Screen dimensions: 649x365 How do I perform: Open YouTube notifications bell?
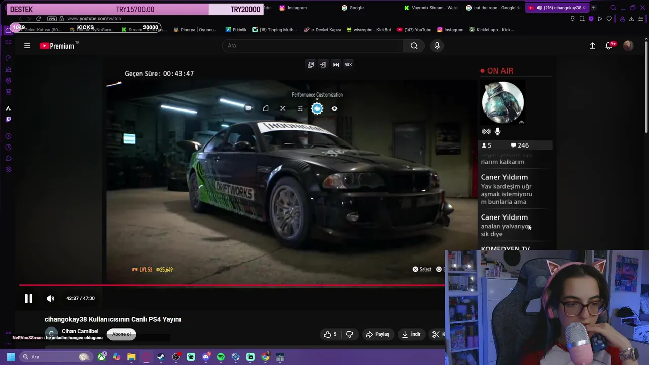coord(609,46)
